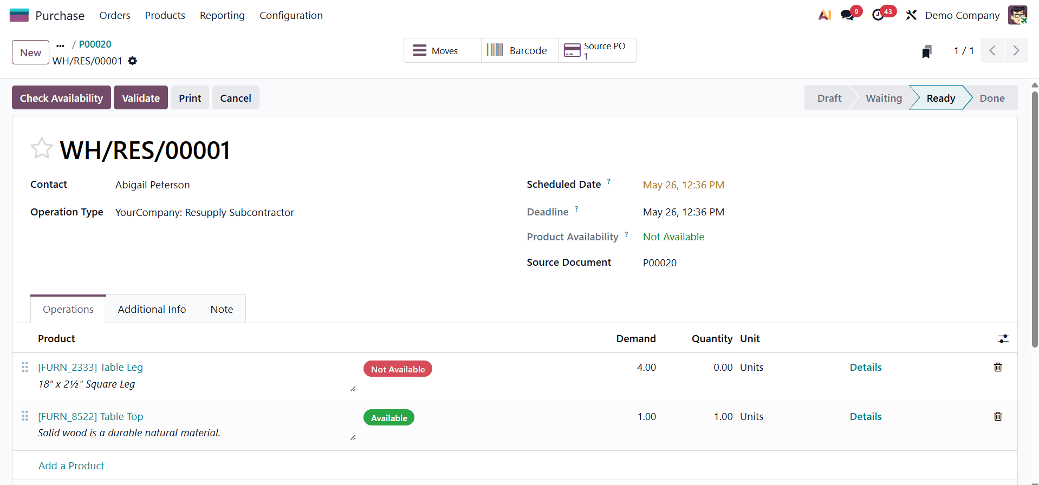
Task: Switch to the Note tab
Action: click(x=222, y=309)
